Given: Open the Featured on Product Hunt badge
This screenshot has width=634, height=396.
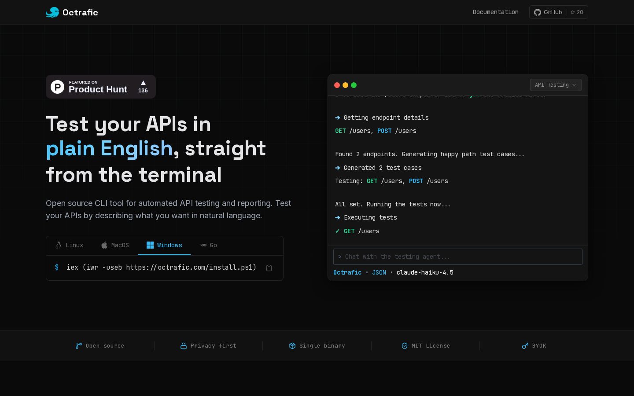Looking at the screenshot, I should click(x=101, y=87).
